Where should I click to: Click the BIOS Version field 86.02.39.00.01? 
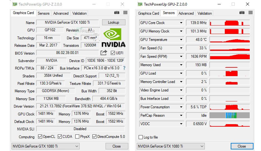click(x=67, y=53)
